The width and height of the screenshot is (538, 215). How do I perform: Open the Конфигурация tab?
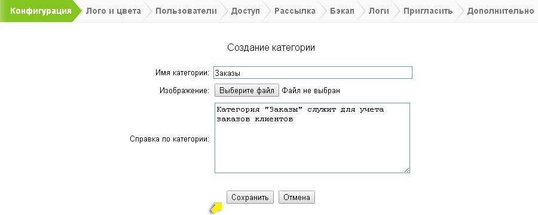[41, 11]
